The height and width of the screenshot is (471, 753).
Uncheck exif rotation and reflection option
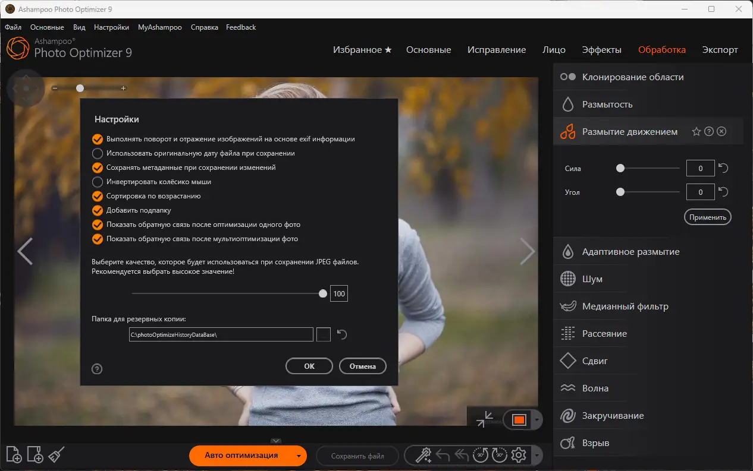coord(98,139)
